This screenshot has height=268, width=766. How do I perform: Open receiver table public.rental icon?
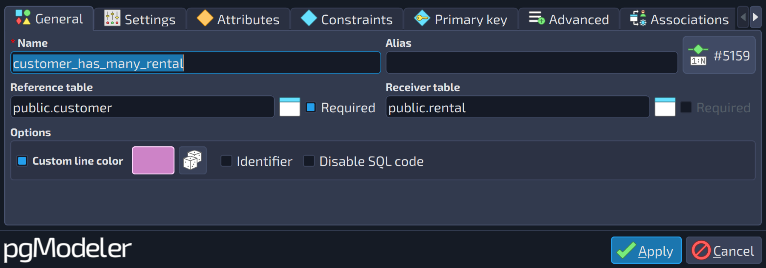coord(665,107)
